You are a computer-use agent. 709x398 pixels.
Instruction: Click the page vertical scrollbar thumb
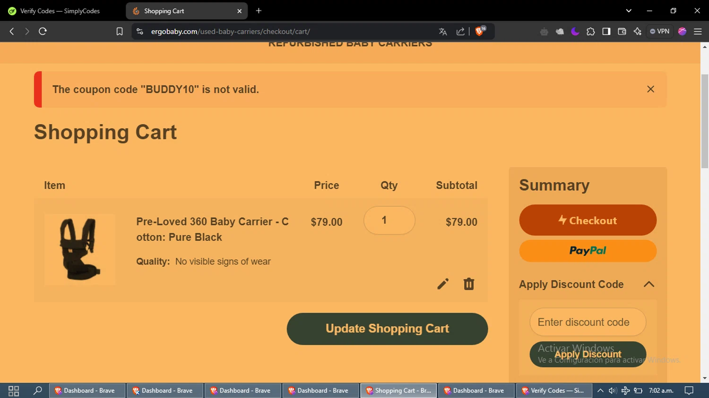(x=705, y=121)
